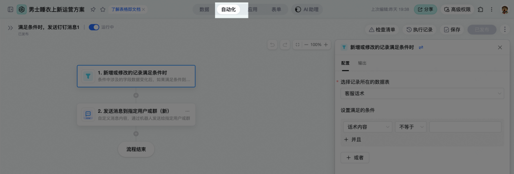Switch to the 数据 tab
Image resolution: width=514 pixels, height=174 pixels.
204,9
